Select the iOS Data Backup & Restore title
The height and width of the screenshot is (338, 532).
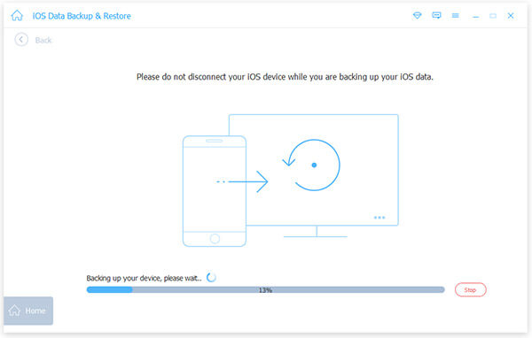(82, 16)
